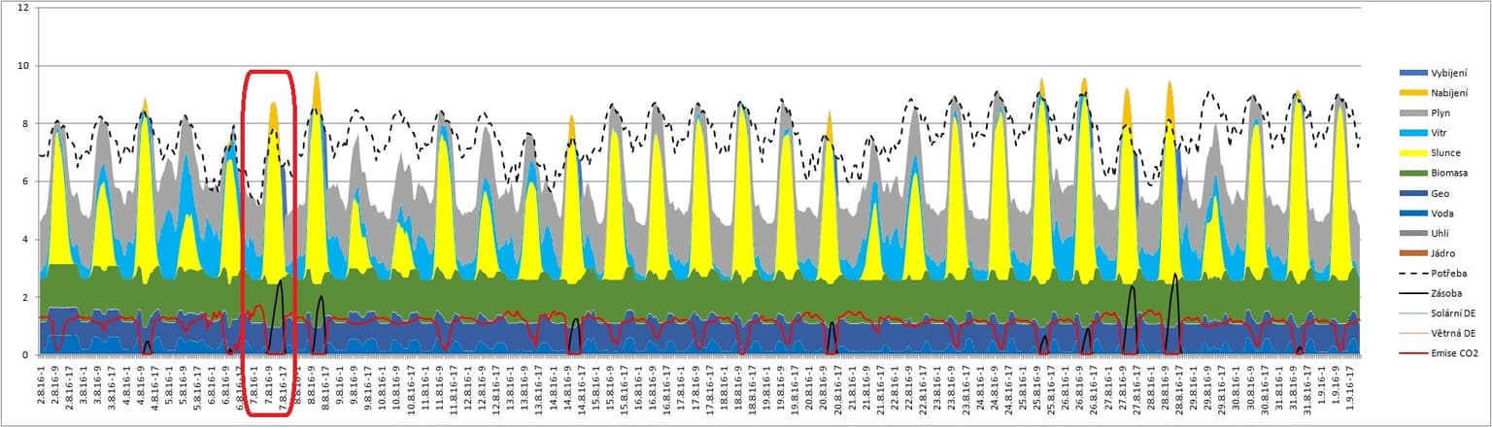Click the Vybíjení legend color swatch
1492x427 pixels.
click(x=1411, y=74)
